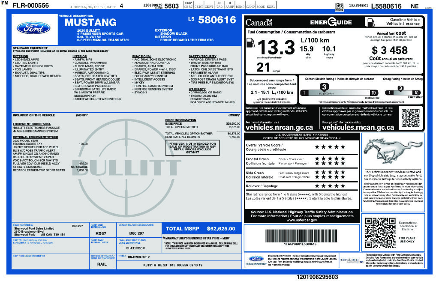Click the $ 3 458 annual fuel cost

389,51
